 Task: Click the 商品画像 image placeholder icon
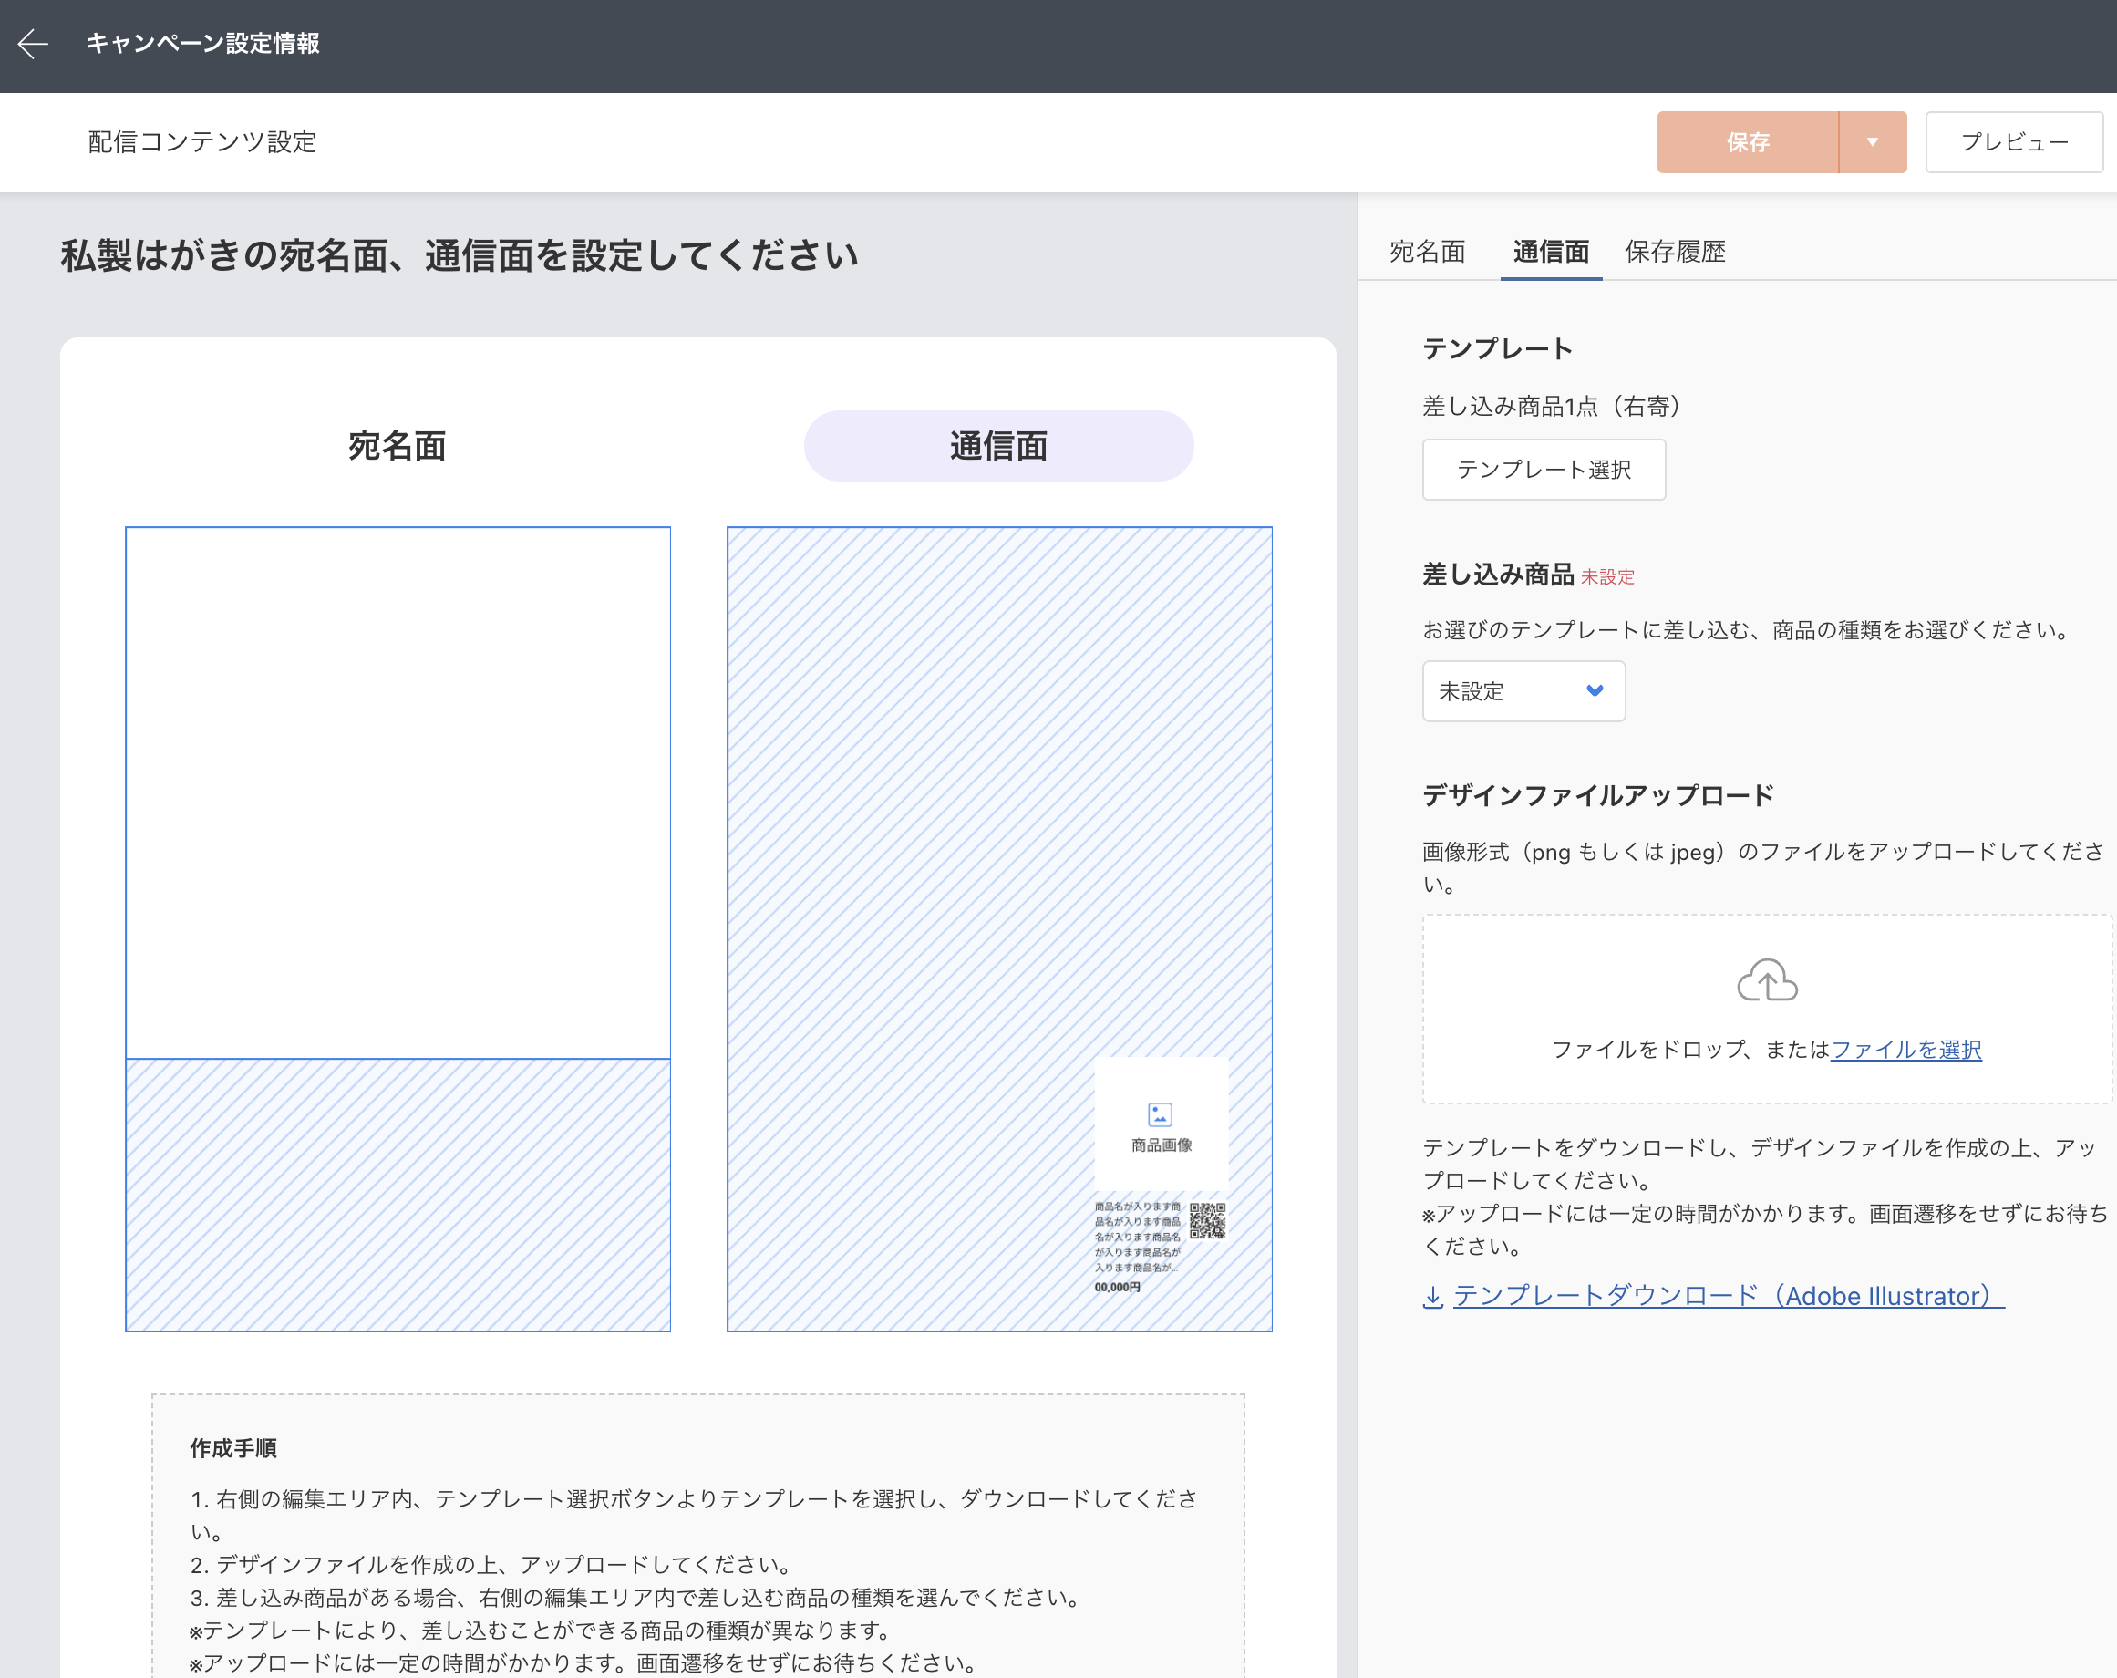coord(1160,1113)
